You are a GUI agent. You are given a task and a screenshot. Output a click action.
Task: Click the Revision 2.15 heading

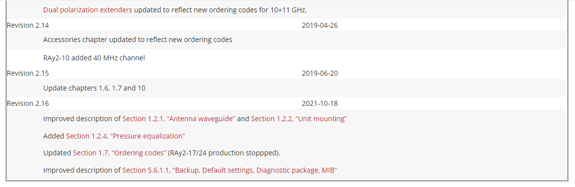(x=28, y=73)
